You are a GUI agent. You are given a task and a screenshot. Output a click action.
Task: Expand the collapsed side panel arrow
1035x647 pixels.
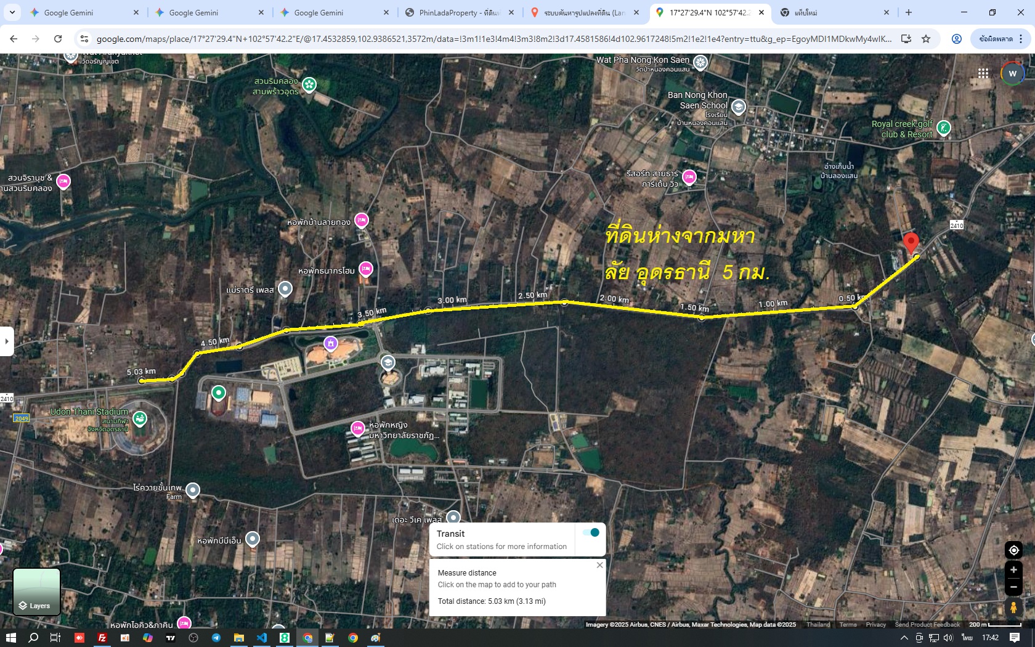(6, 341)
